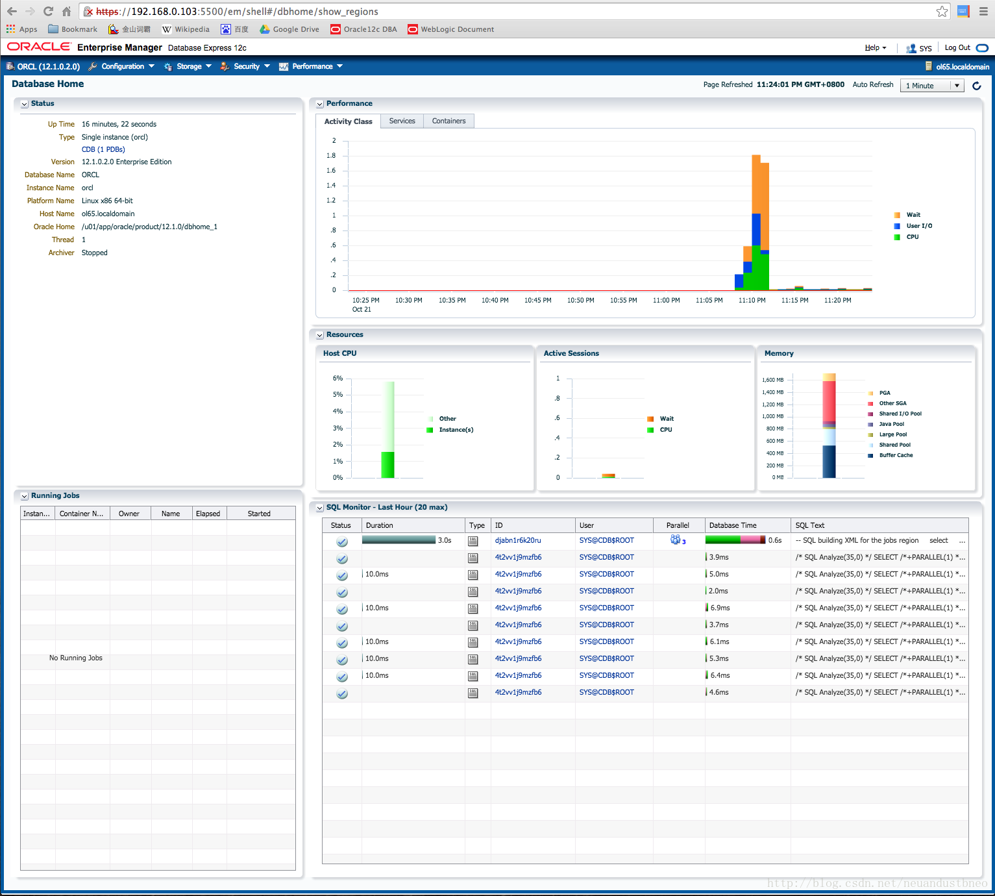Open the Storage menu
This screenshot has height=896, width=995.
pyautogui.click(x=188, y=66)
